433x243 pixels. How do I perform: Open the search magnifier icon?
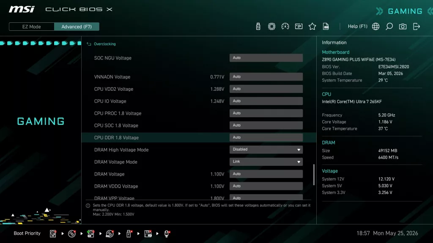pos(389,27)
